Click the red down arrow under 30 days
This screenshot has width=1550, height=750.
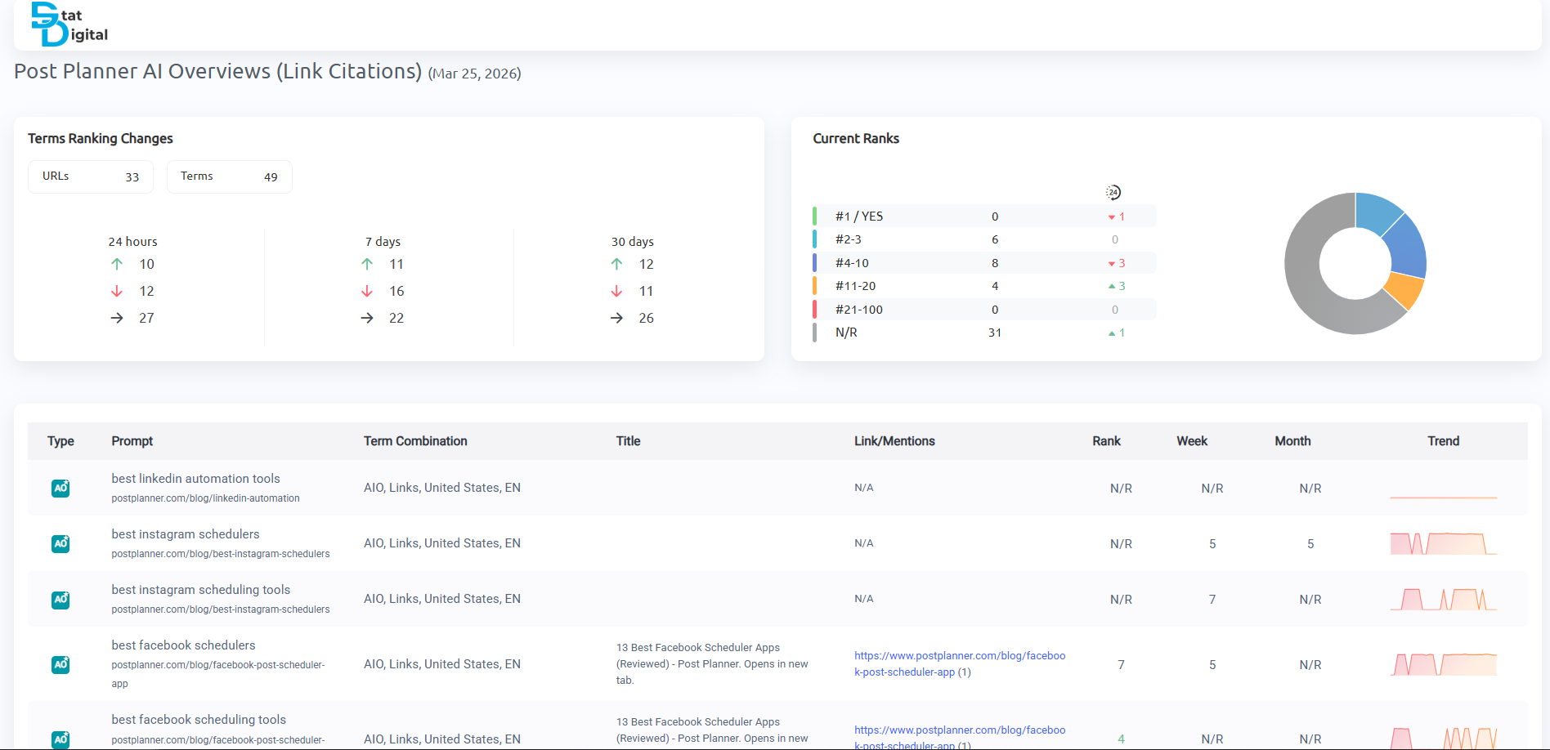tap(616, 291)
